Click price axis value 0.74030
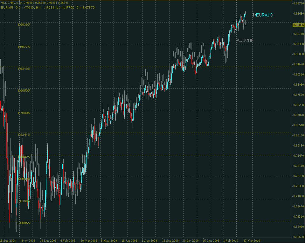 299,196
